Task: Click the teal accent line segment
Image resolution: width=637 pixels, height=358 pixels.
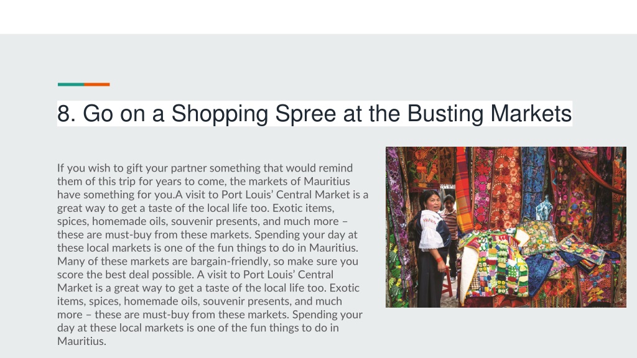Action: tap(71, 85)
